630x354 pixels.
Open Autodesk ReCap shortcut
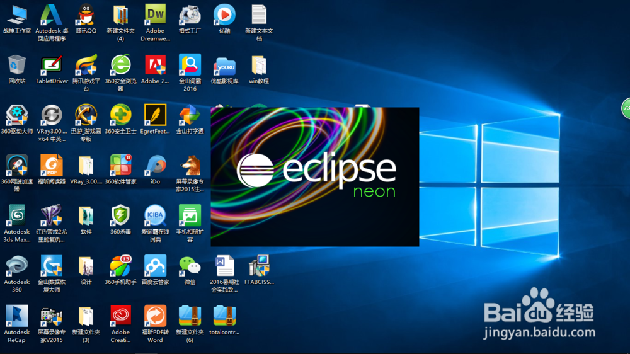pyautogui.click(x=17, y=316)
